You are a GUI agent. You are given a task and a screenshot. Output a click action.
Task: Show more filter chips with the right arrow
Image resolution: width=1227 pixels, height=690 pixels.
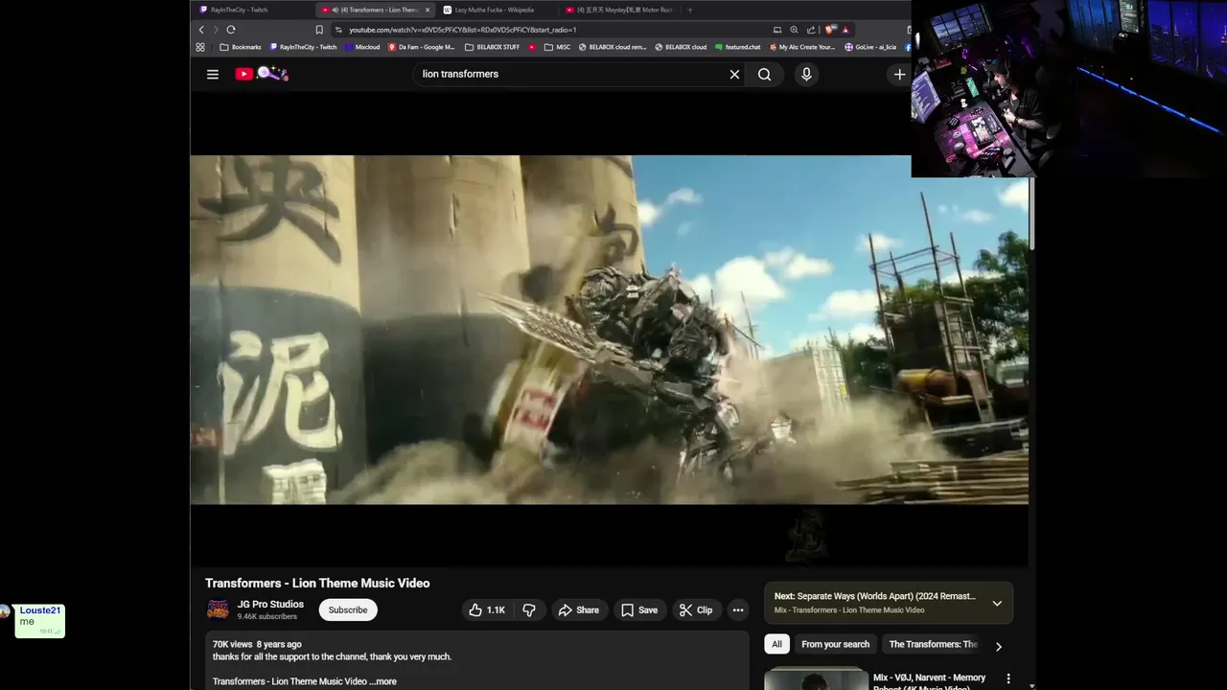point(998,646)
